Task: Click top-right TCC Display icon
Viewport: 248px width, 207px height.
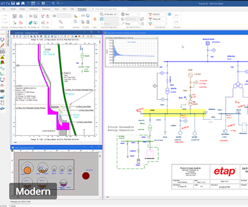Action: tap(36, 16)
